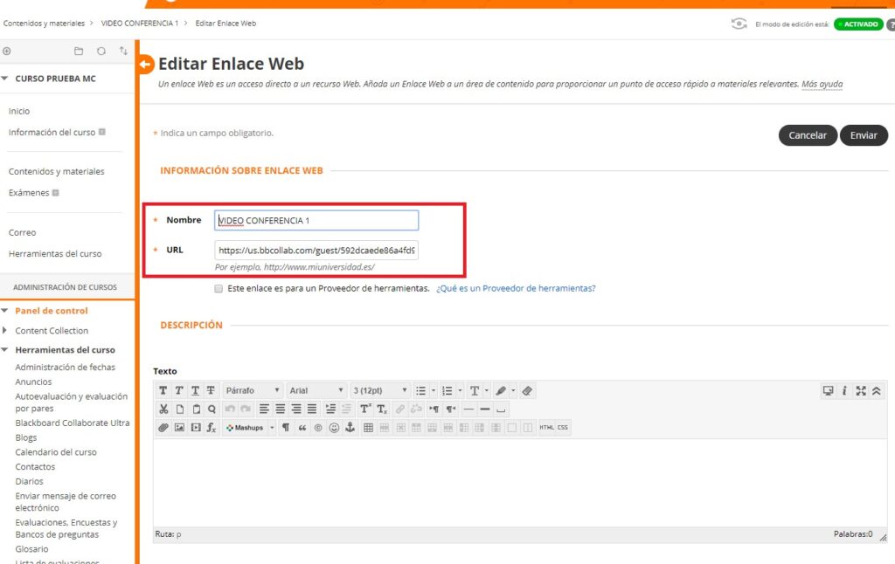Click the Cut scissors icon in editor

click(x=163, y=409)
